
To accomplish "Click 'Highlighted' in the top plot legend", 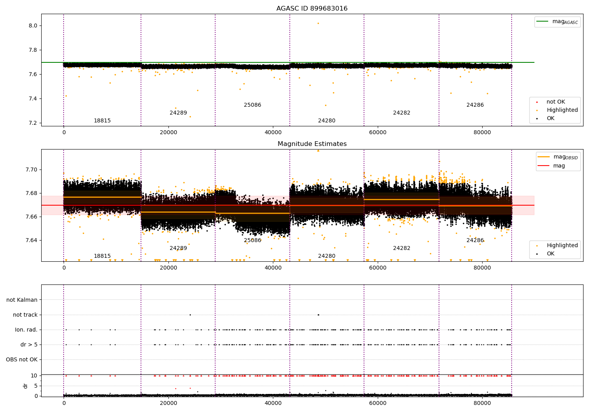I will (562, 110).
